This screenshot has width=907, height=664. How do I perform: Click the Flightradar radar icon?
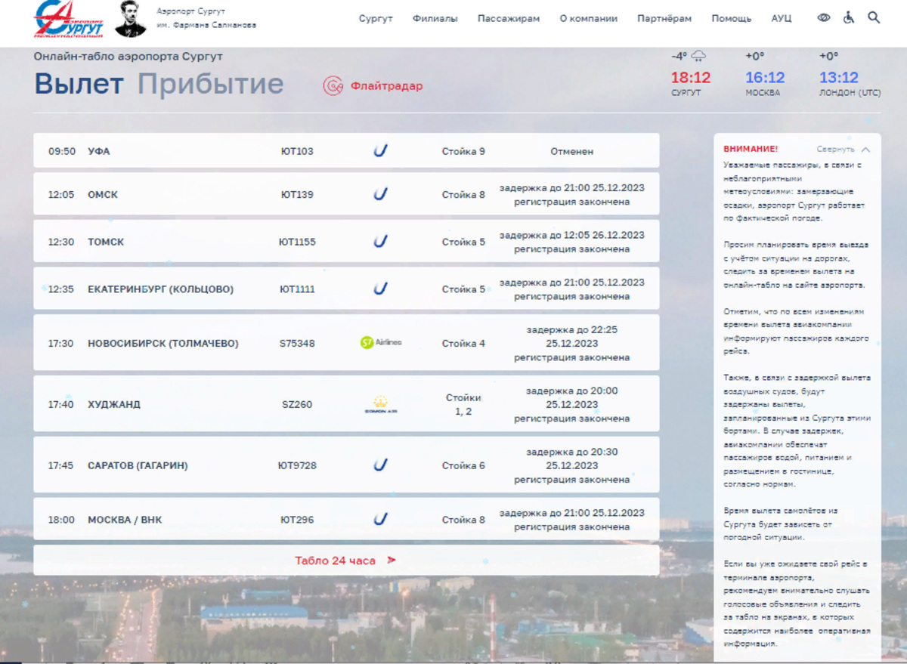point(333,86)
